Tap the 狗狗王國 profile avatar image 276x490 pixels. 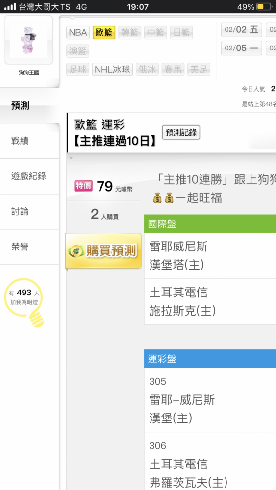point(29,40)
